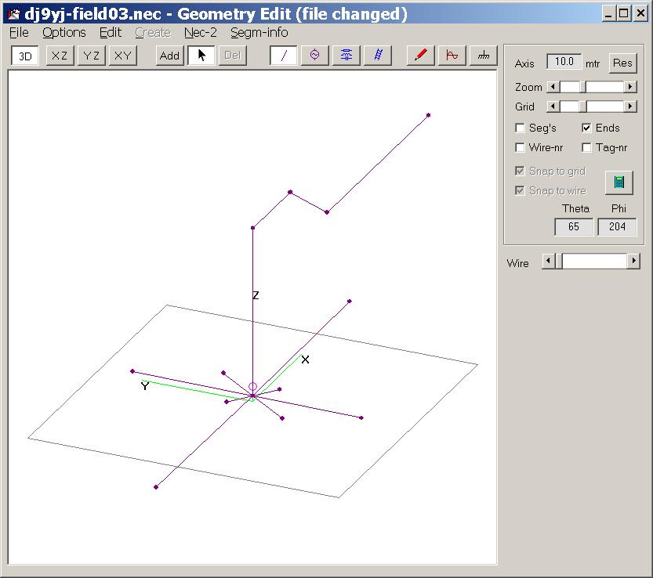
Task: Open the Options menu
Action: (64, 32)
